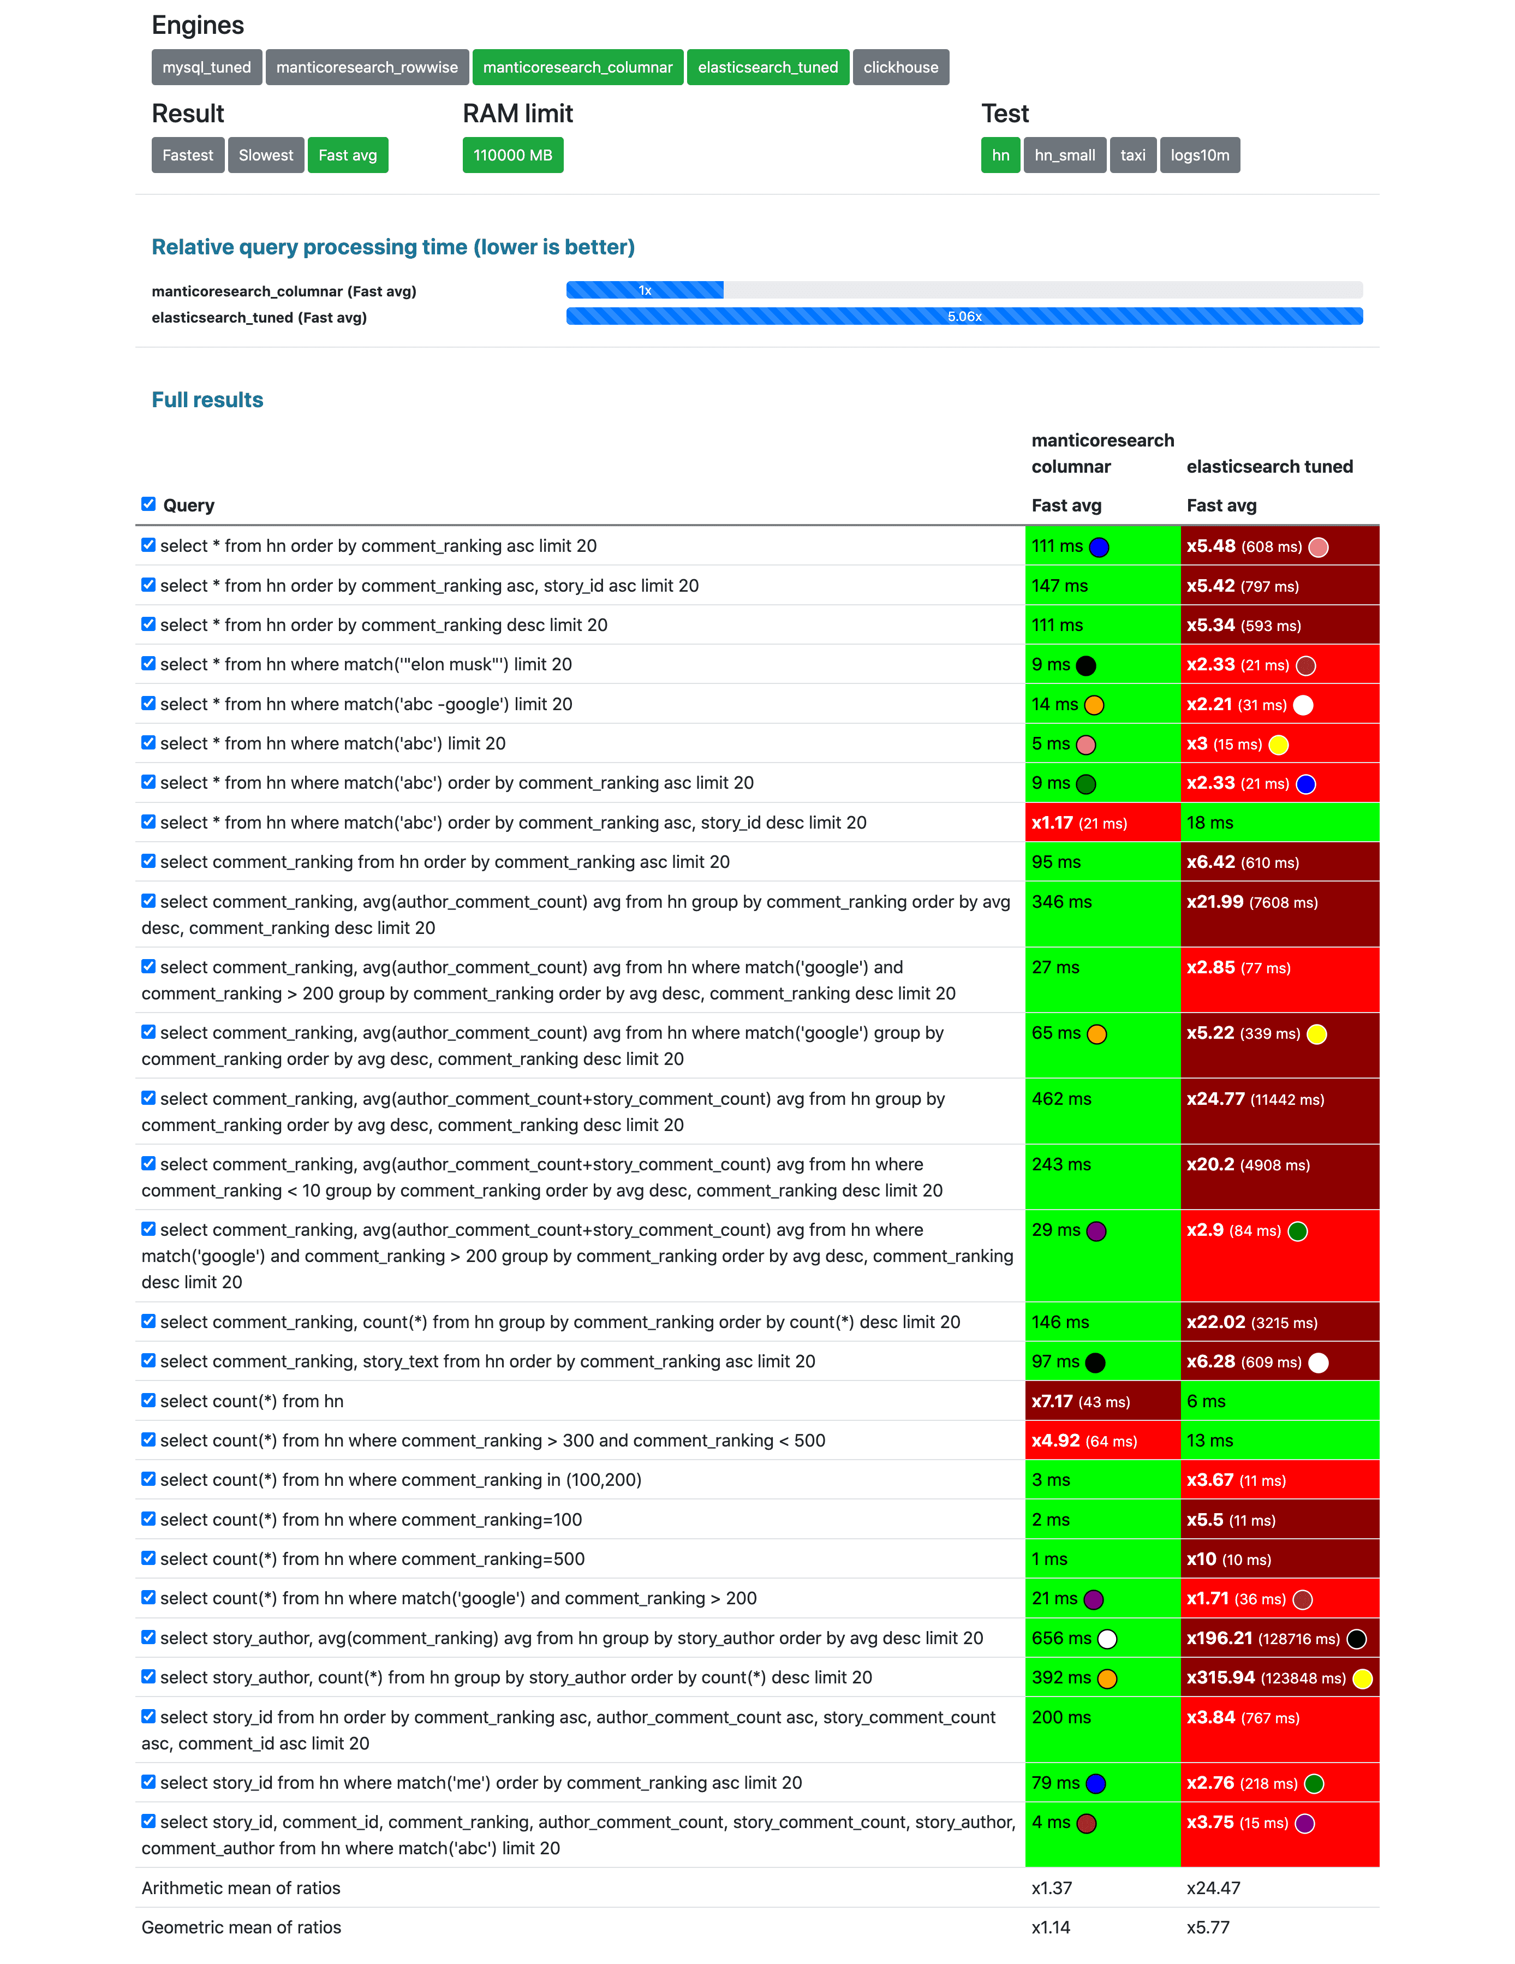Click the pink dot next to 5 ms

1086,745
